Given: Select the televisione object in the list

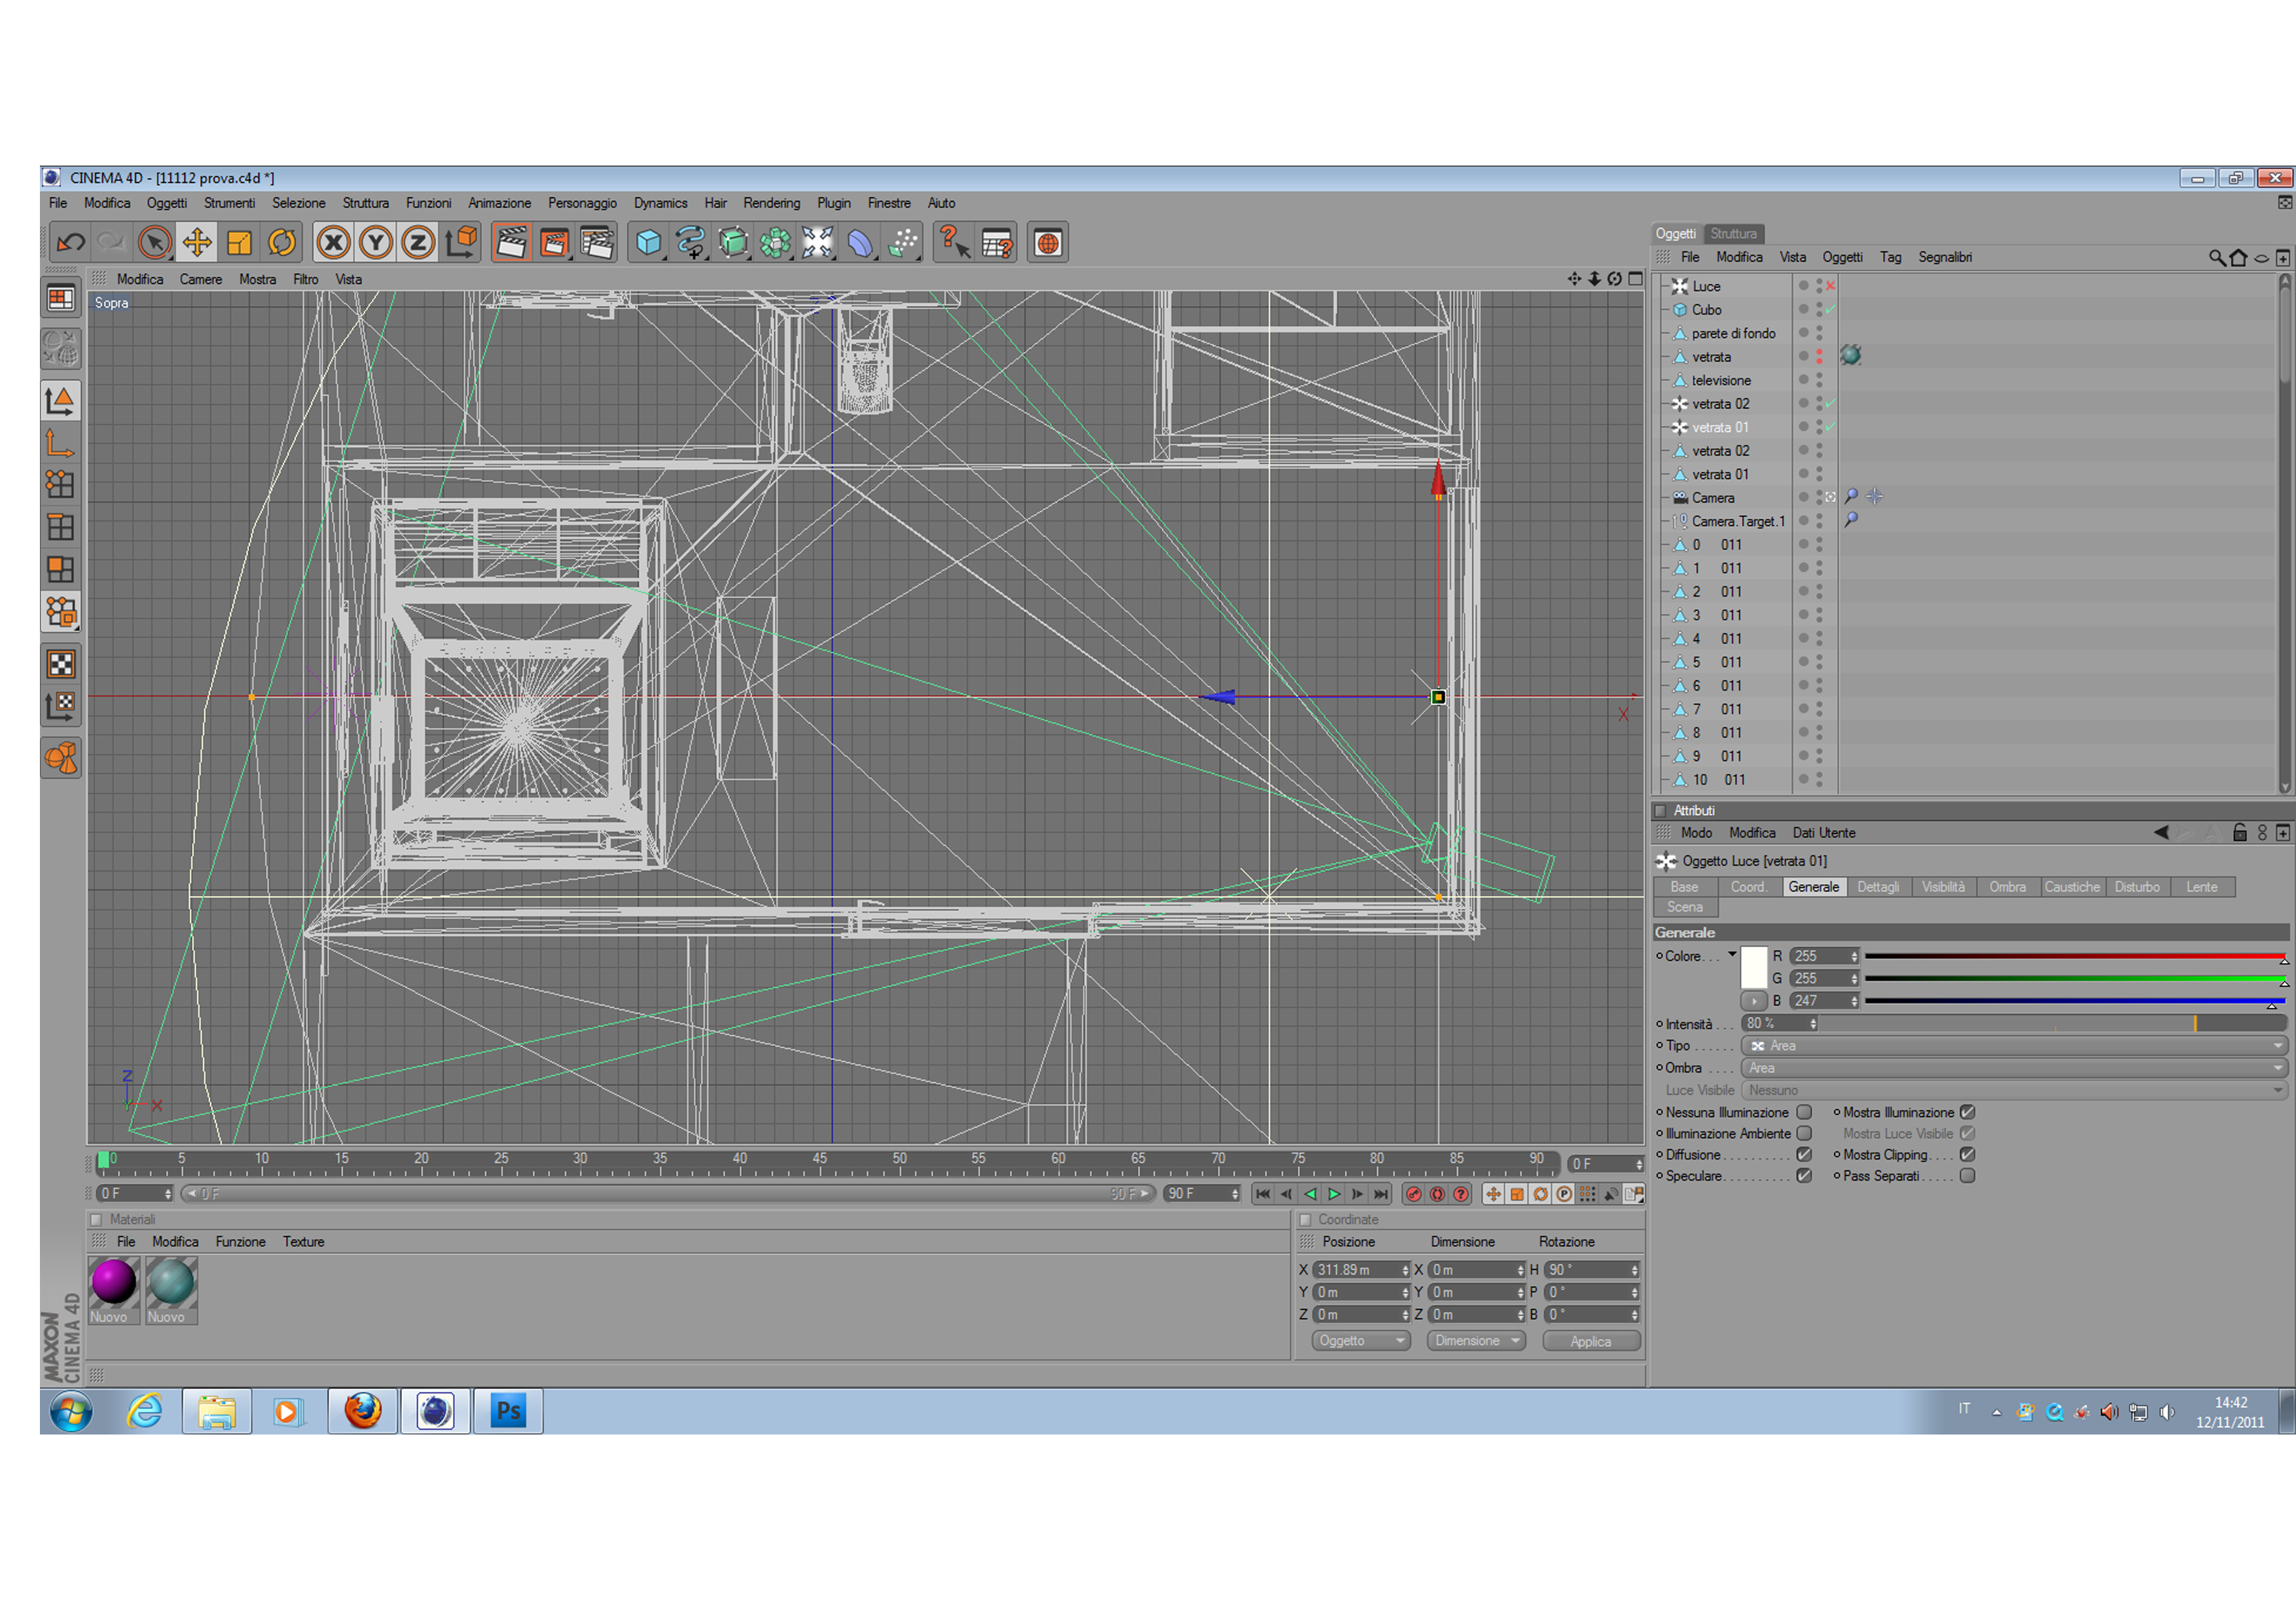Looking at the screenshot, I should 1721,380.
